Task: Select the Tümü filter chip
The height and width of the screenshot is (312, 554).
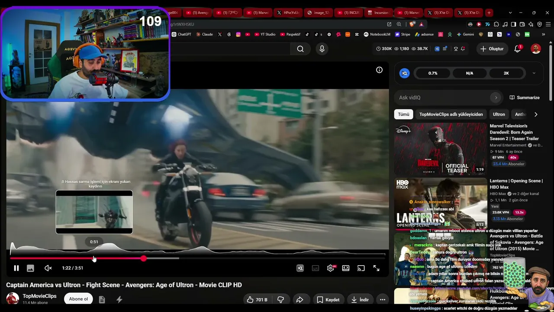Action: coord(403,114)
